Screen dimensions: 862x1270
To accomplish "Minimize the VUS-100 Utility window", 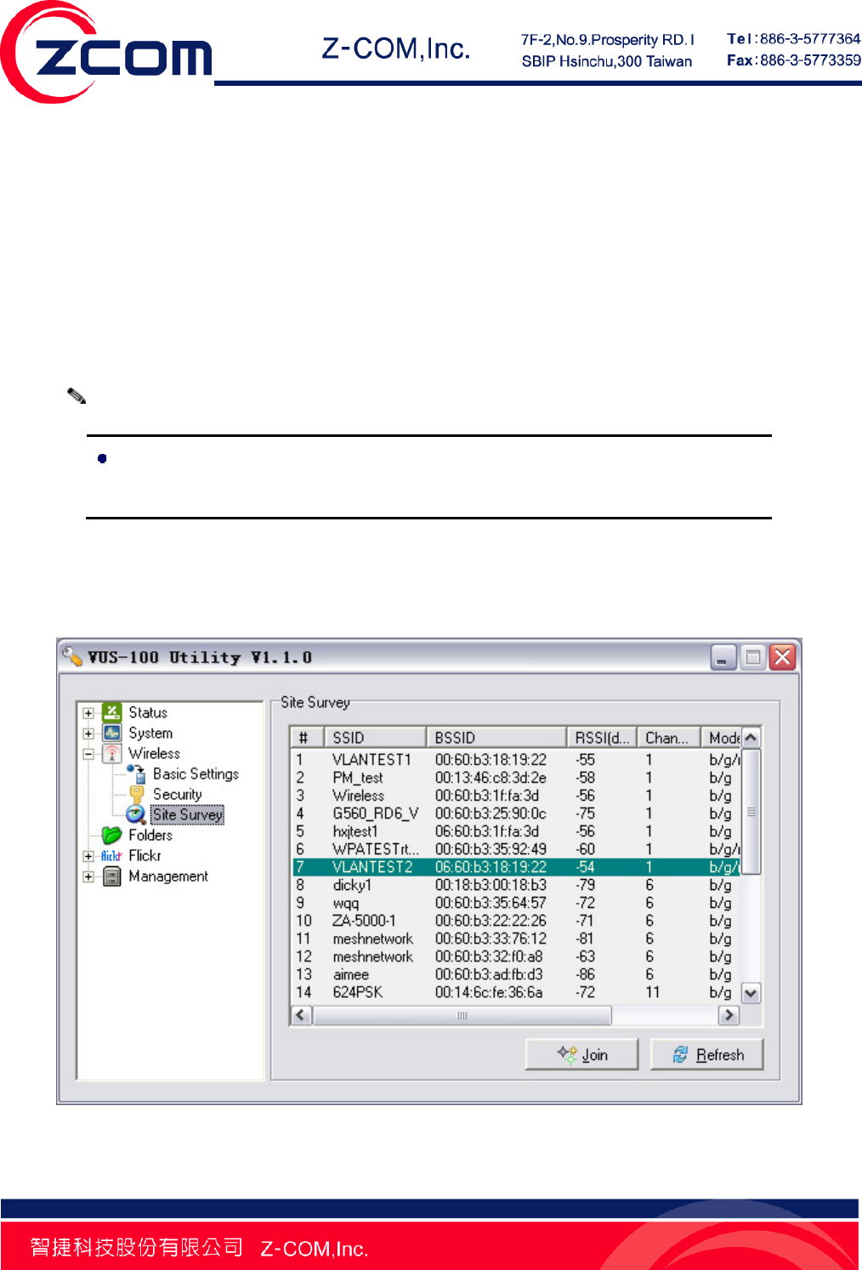I will point(723,657).
